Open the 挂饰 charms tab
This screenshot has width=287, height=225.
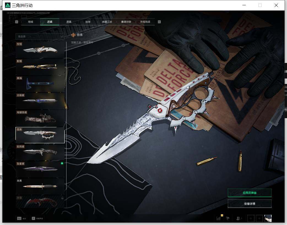[x=88, y=22]
